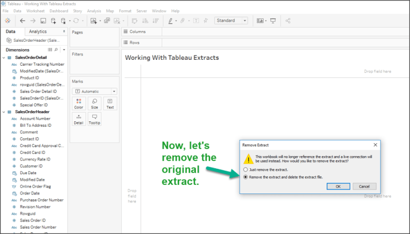This screenshot has width=410, height=234.
Task: Collapse the SalesOrderDetail table group
Action: pos(4,57)
